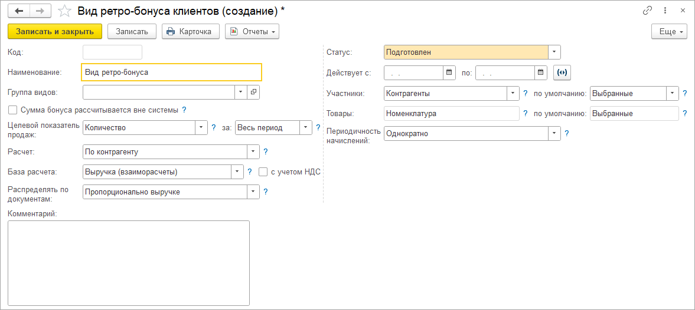Click the period selection icon button
This screenshot has width=695, height=310.
click(x=562, y=72)
